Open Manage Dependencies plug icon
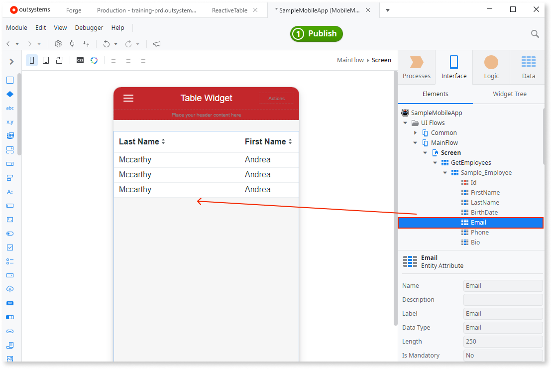The width and height of the screenshot is (552, 369). pyautogui.click(x=72, y=44)
